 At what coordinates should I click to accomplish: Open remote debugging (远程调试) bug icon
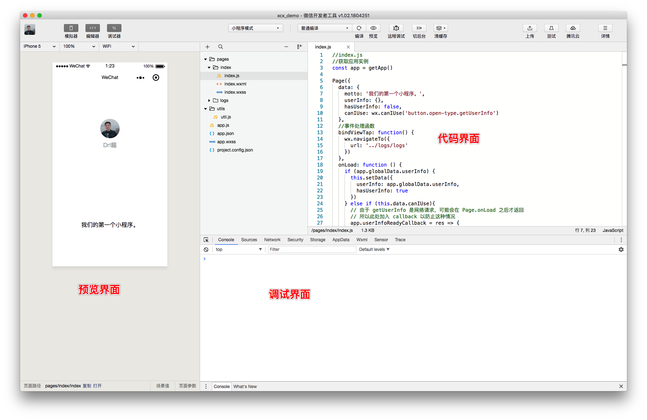tap(396, 28)
